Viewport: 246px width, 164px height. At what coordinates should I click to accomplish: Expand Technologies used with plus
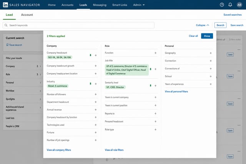[x=96, y=125]
